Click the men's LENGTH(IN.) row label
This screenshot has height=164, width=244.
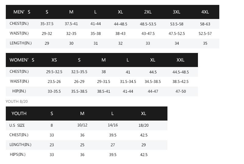click(x=21, y=43)
